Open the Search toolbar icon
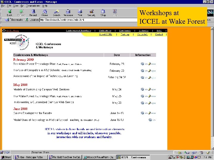Viewport: 214px width, 160px height. point(56,13)
